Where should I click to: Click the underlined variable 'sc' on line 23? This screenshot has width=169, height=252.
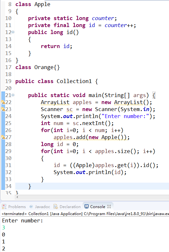(x=70, y=109)
